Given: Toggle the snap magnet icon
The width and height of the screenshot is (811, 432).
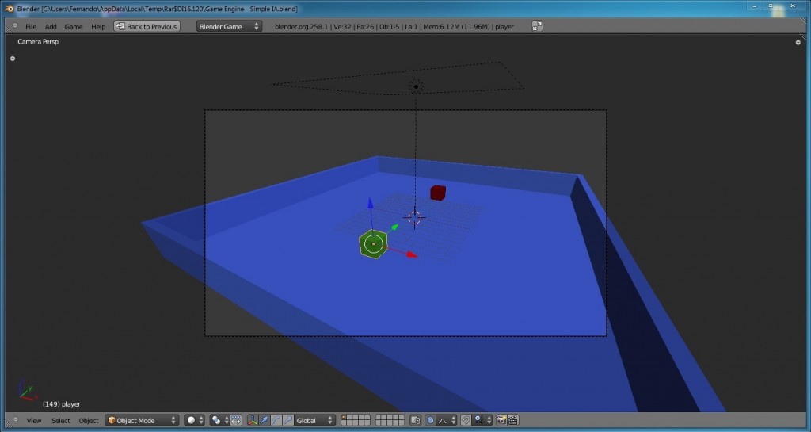Looking at the screenshot, I should (466, 421).
